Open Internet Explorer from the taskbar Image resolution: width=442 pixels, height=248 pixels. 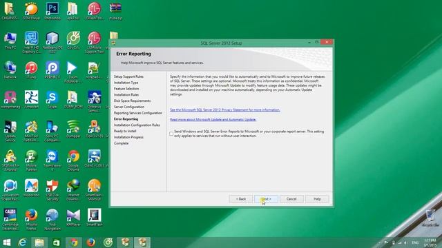22,242
